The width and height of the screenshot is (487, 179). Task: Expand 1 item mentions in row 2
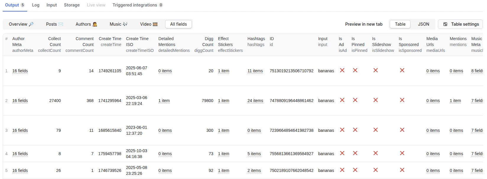[455, 101]
